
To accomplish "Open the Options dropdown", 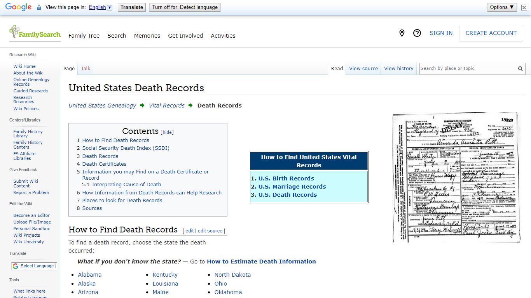I will point(501,7).
